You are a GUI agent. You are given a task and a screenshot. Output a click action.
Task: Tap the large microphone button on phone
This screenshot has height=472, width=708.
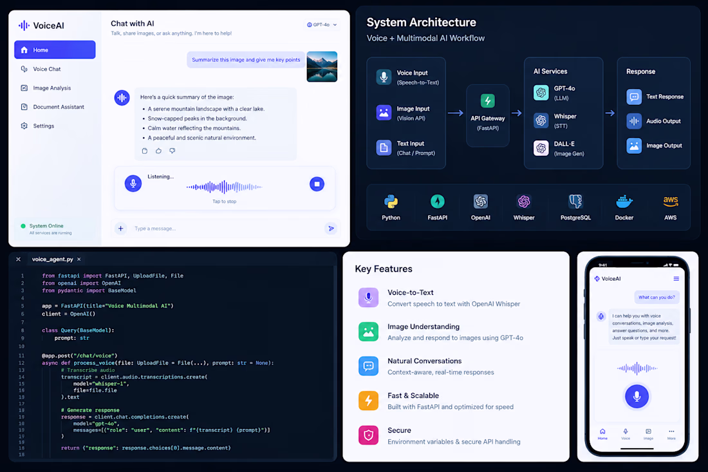637,396
